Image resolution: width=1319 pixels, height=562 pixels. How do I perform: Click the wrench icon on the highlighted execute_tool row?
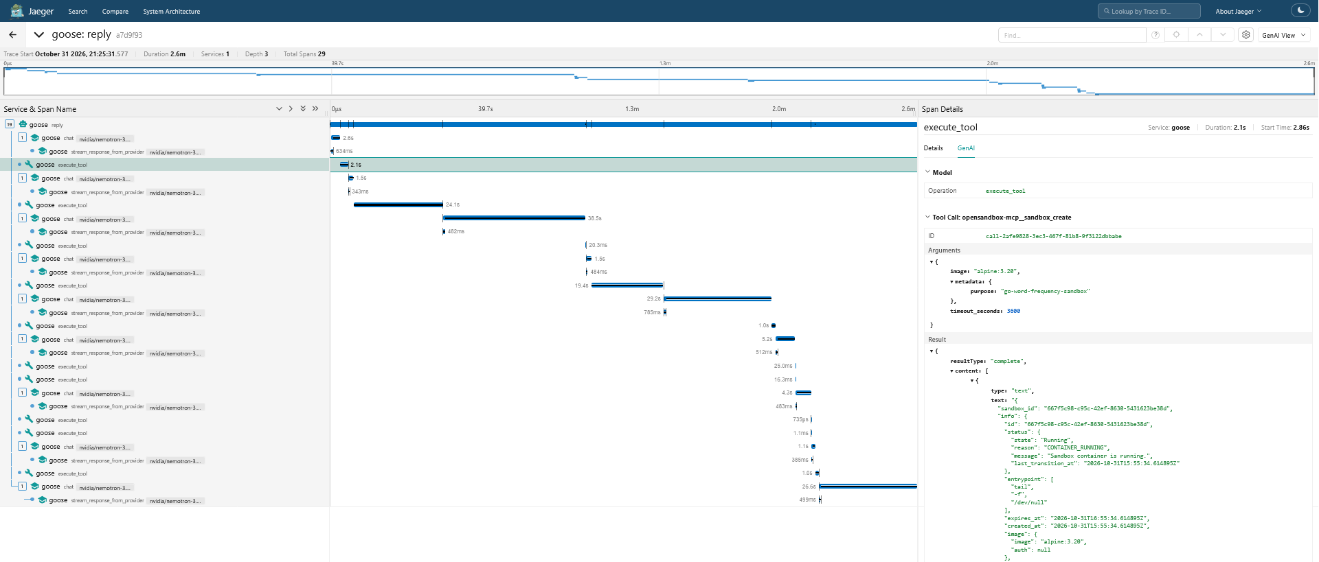pyautogui.click(x=29, y=165)
